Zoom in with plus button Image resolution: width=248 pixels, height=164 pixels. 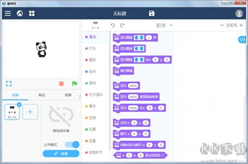pyautogui.click(x=241, y=25)
